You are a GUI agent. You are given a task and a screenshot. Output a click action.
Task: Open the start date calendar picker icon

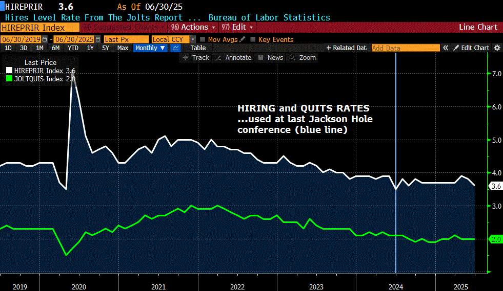point(45,39)
